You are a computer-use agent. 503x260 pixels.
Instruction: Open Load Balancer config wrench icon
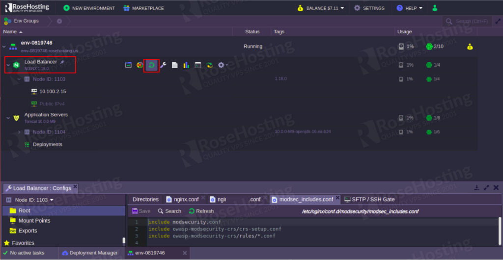tap(163, 65)
